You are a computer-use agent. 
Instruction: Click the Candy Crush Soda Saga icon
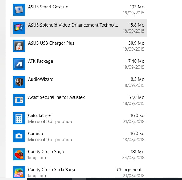(19, 172)
